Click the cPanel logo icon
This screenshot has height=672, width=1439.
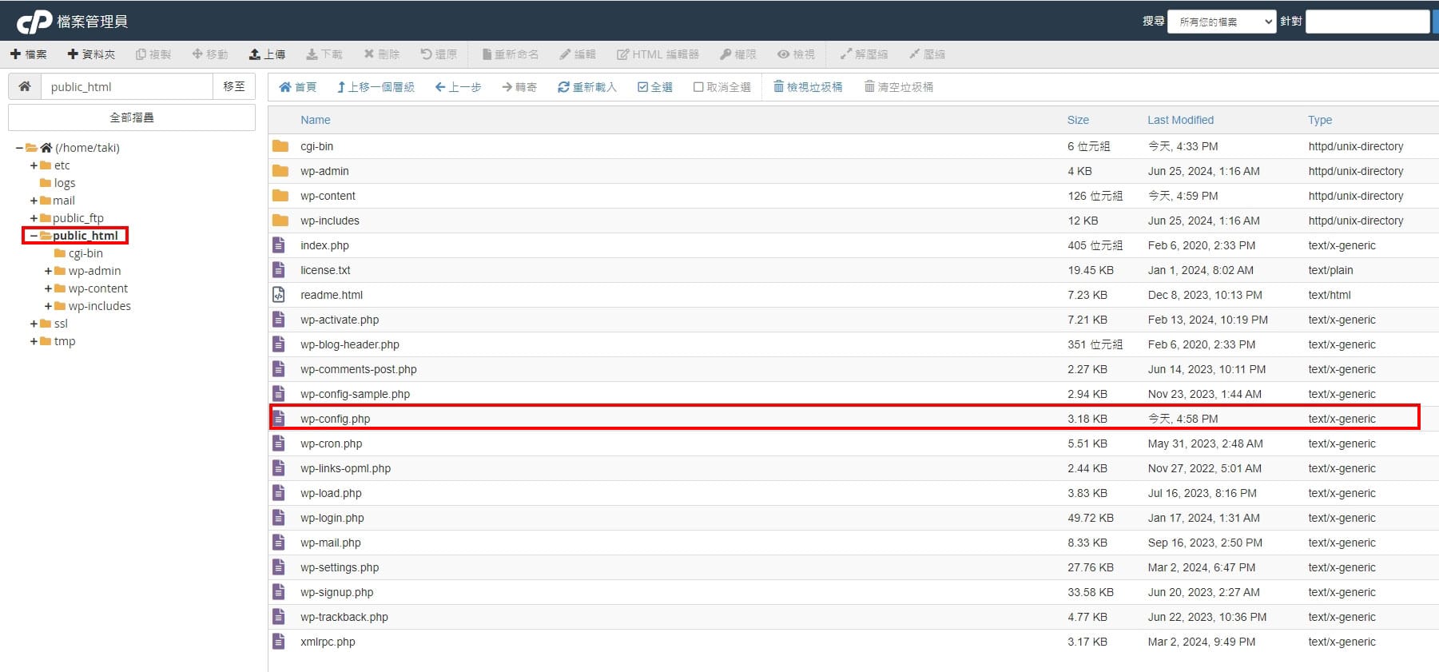34,22
